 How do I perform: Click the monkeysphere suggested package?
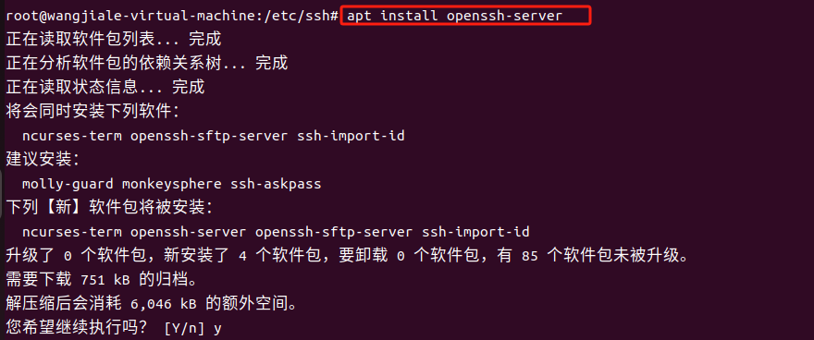pos(172,184)
